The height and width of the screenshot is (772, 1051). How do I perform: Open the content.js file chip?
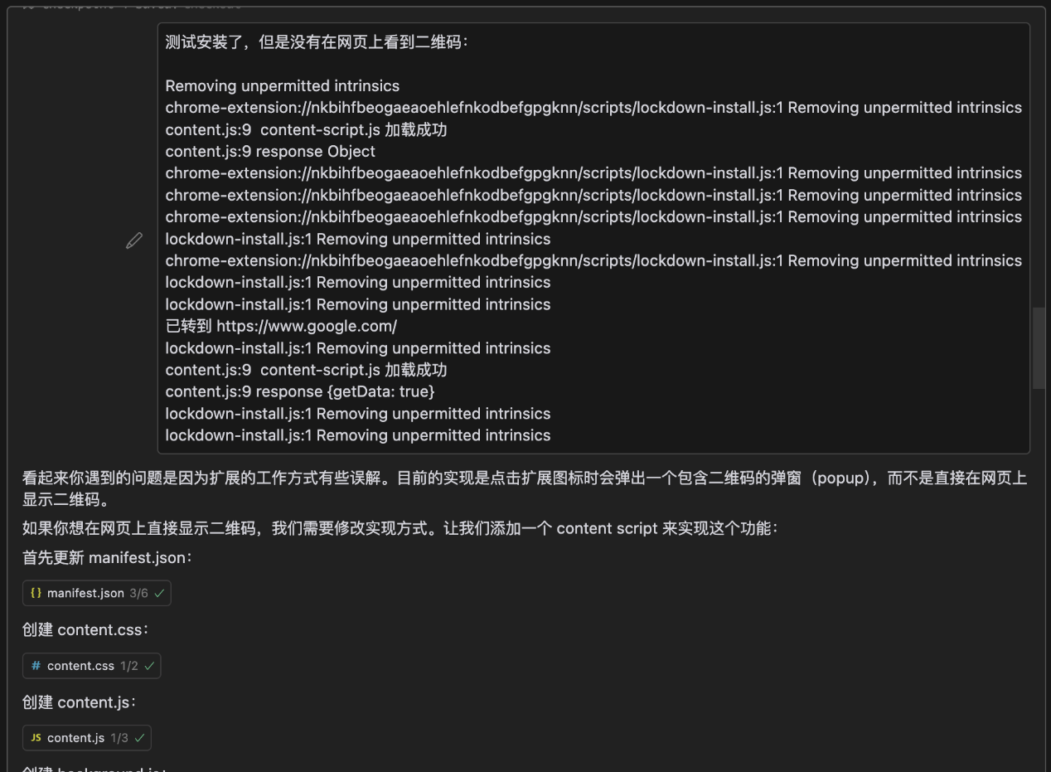(75, 738)
